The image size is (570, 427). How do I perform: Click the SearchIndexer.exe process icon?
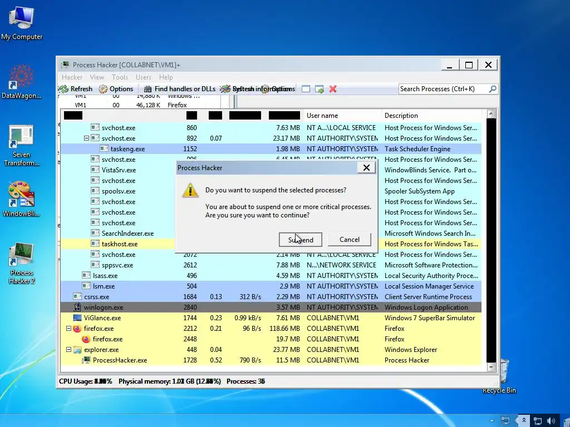point(95,233)
